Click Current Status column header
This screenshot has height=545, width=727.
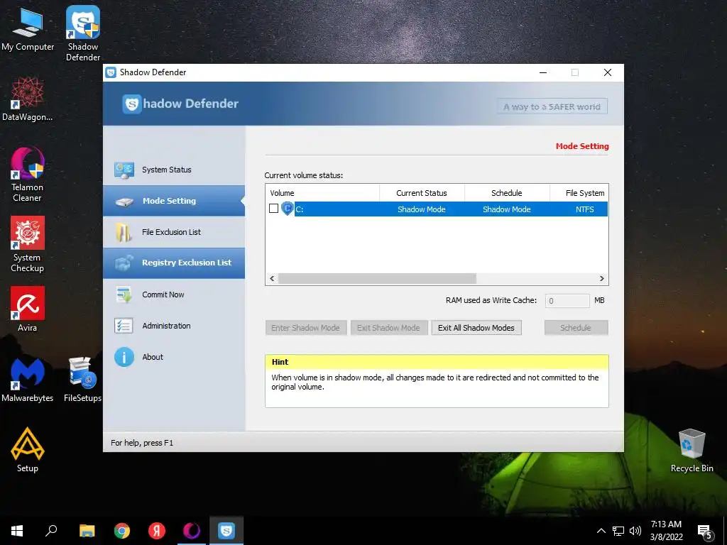[422, 193]
